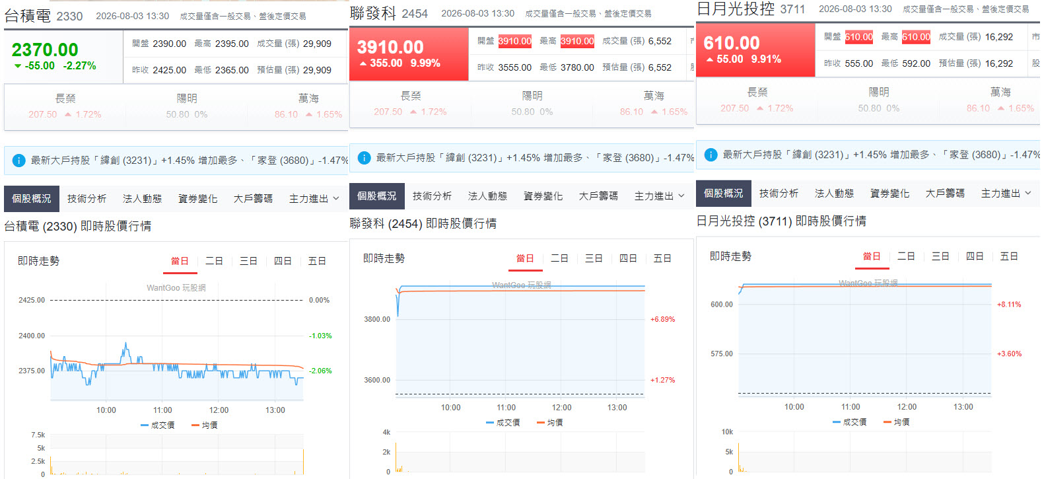Open 法人動態 tab in 日月光投控 panel
The width and height of the screenshot is (1042, 479).
(x=835, y=194)
